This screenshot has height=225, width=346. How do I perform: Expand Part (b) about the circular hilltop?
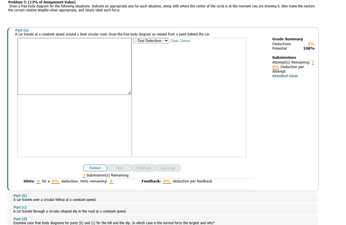pos(20,195)
